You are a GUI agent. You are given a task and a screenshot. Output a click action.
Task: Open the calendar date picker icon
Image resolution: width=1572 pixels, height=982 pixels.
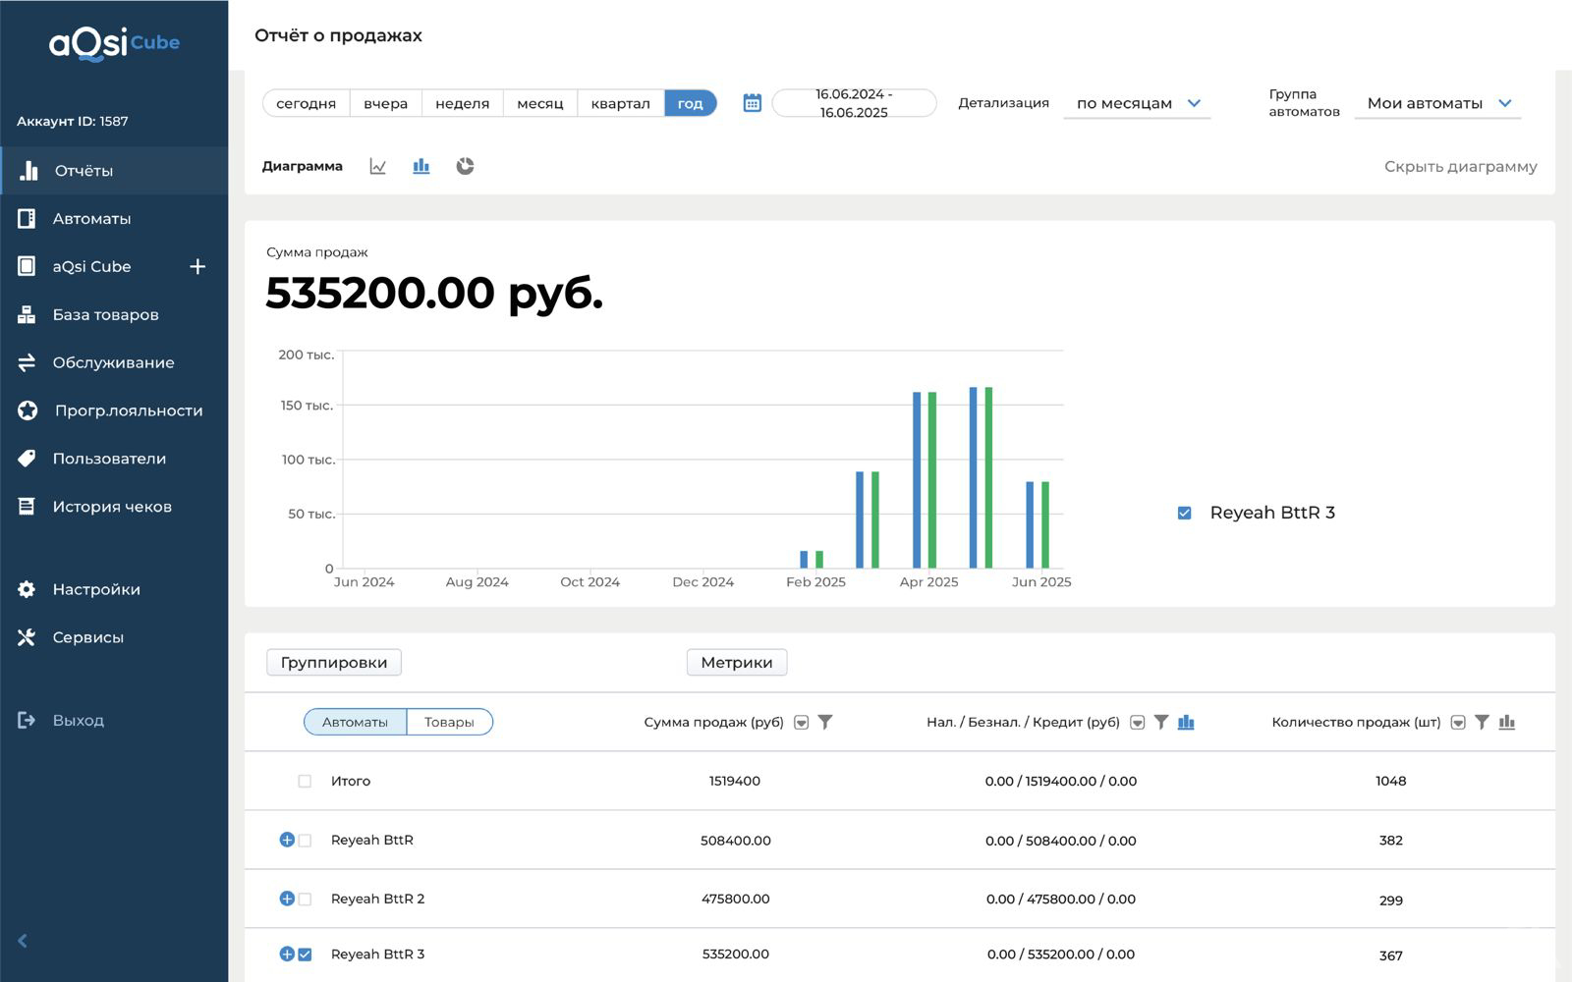pos(752,103)
